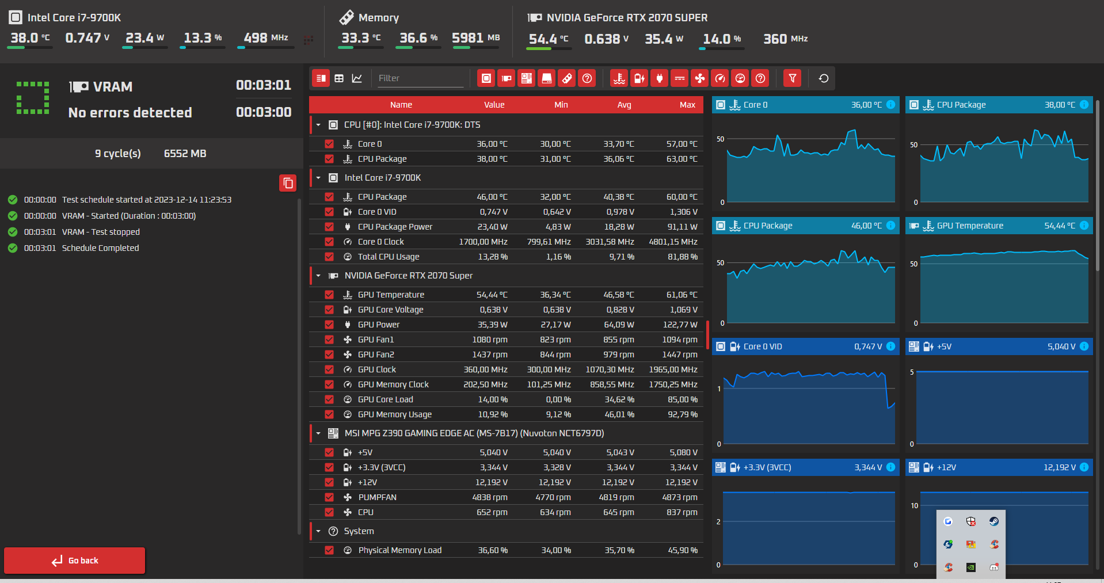Uncheck the Core 0 sensor checkbox
This screenshot has width=1104, height=583.
(x=329, y=144)
